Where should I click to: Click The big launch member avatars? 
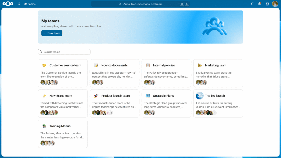tap(206, 113)
